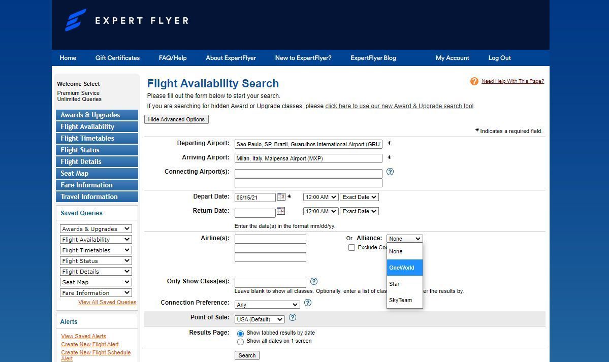This screenshot has width=609, height=362.
Task: Select Show tabbed results by date
Action: coord(240,333)
